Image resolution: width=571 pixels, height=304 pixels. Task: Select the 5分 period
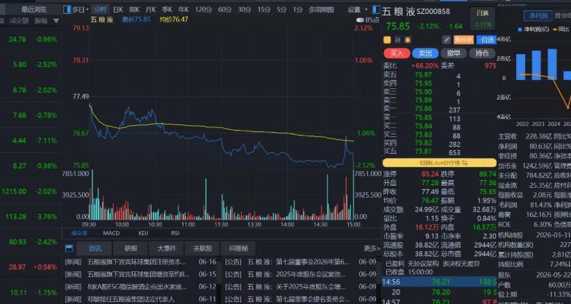pyautogui.click(x=281, y=10)
